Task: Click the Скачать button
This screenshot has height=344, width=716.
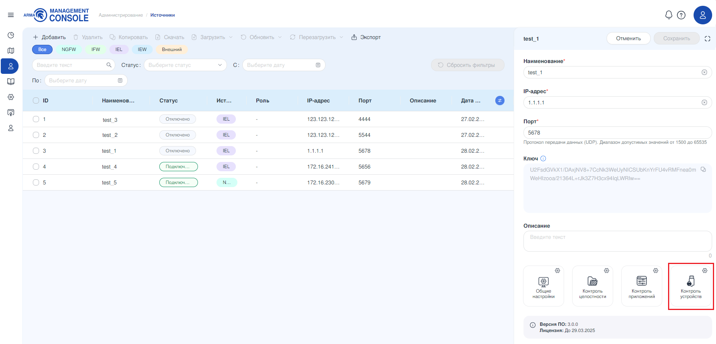Action: [x=170, y=37]
